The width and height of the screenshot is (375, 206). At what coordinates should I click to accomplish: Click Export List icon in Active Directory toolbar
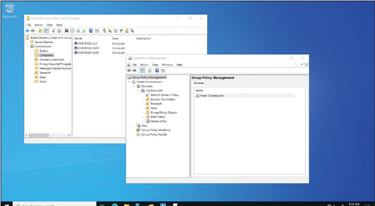[x=83, y=31]
